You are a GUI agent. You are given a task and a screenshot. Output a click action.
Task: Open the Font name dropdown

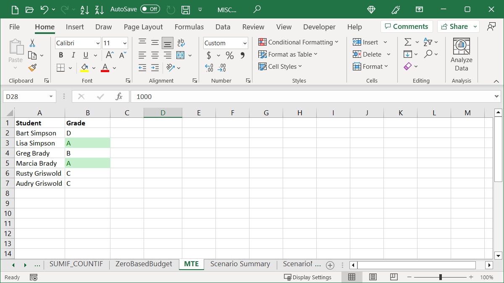(77, 43)
